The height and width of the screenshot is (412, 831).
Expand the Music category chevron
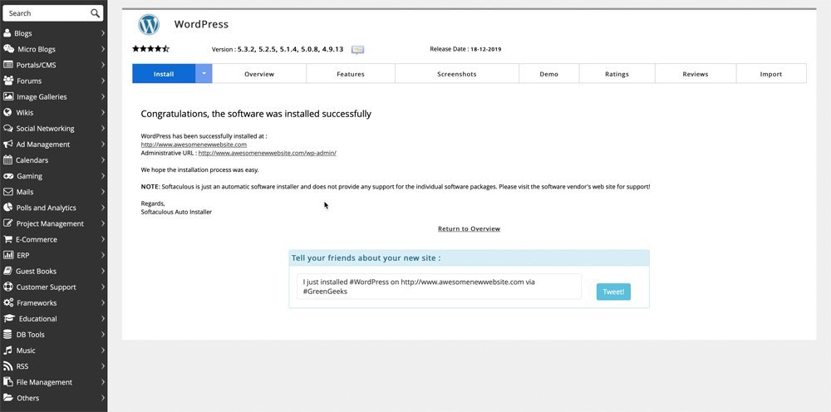tap(102, 350)
